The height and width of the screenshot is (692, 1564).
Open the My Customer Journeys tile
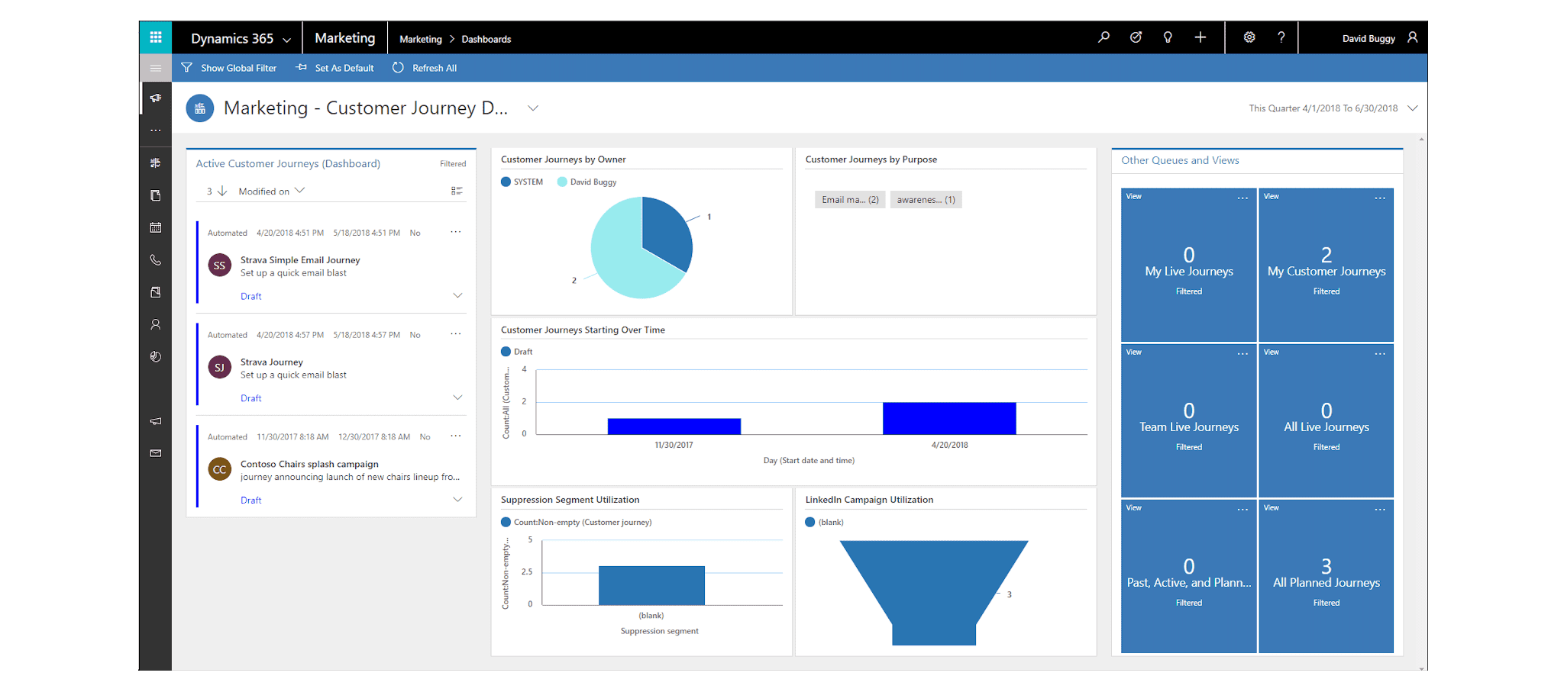[x=1326, y=266]
